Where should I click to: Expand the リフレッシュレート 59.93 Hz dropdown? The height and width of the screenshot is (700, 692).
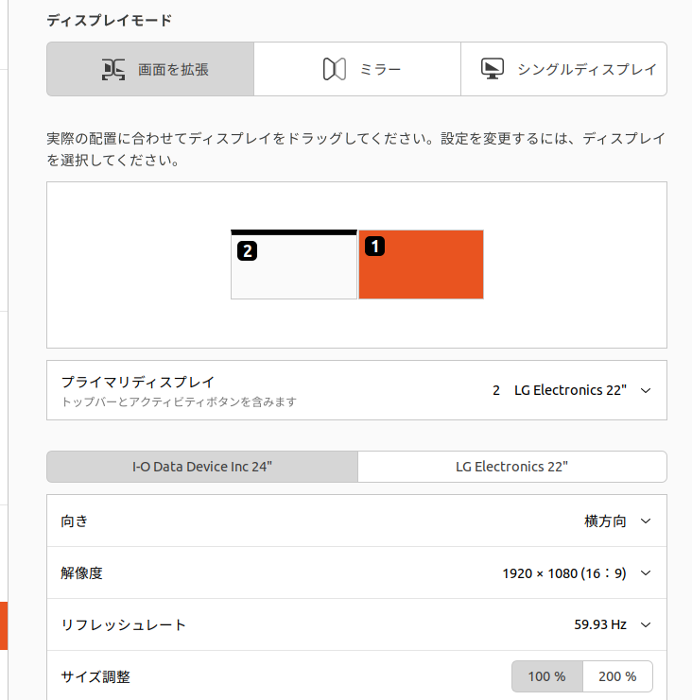click(x=646, y=624)
